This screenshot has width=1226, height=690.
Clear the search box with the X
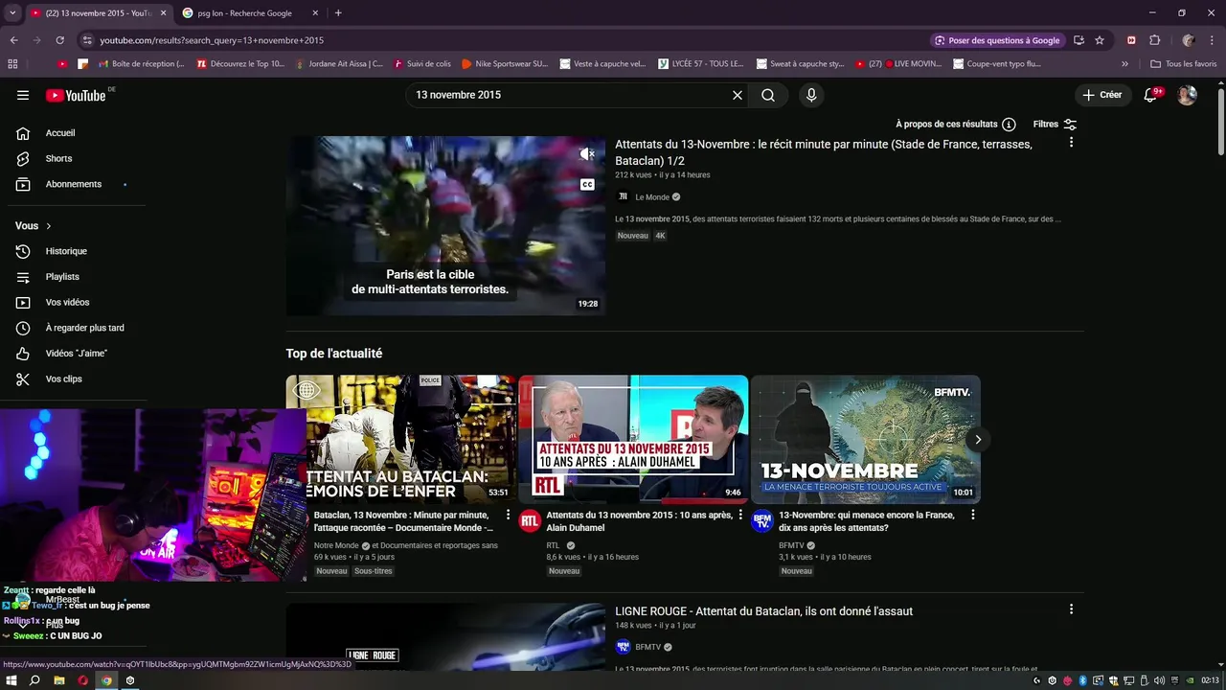(738, 95)
